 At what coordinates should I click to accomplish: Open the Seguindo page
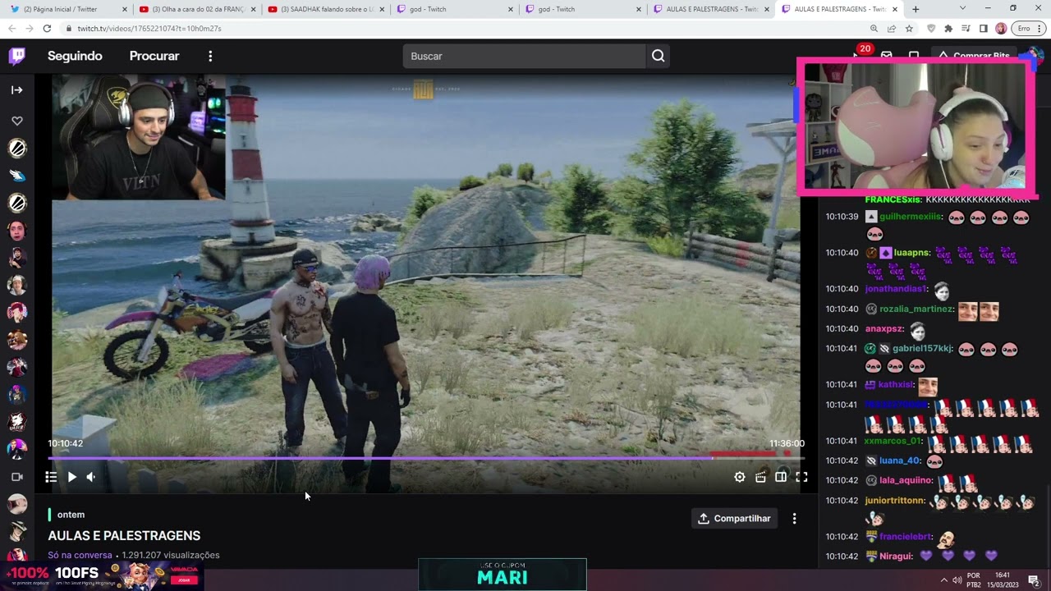pos(75,56)
